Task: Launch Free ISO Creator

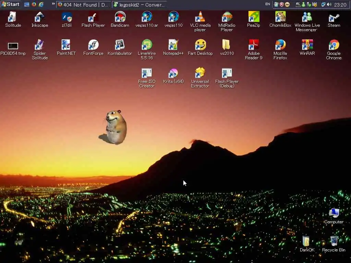Action: [147, 78]
